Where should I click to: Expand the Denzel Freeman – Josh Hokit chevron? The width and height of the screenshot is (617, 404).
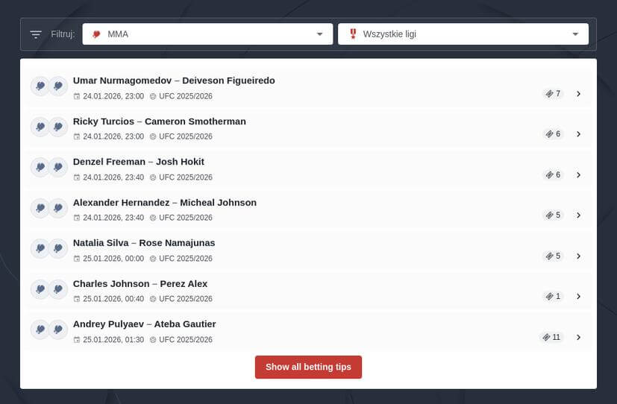[x=578, y=175]
